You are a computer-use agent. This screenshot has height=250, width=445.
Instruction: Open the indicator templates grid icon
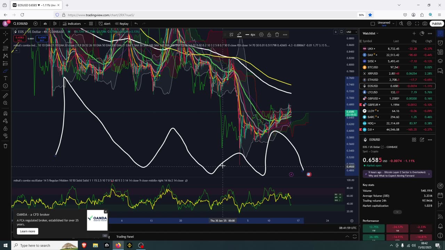tap(91, 24)
